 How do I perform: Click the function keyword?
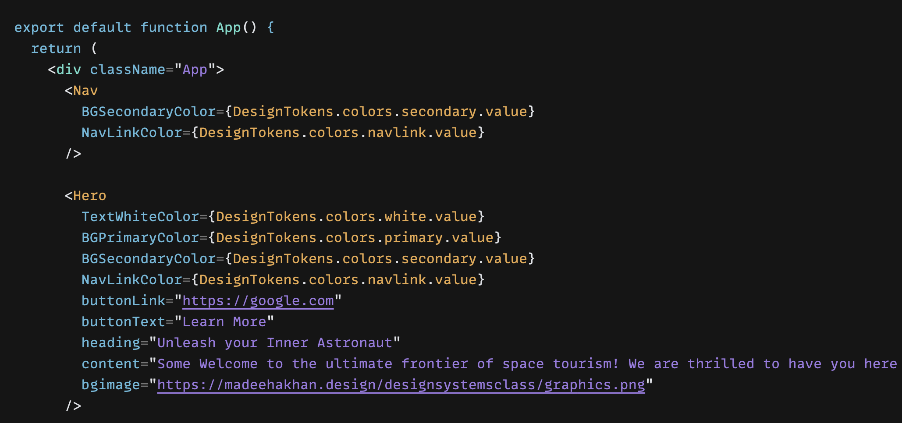174,28
